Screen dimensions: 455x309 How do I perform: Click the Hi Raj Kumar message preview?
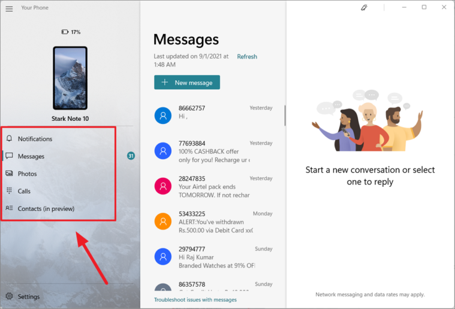point(217,262)
